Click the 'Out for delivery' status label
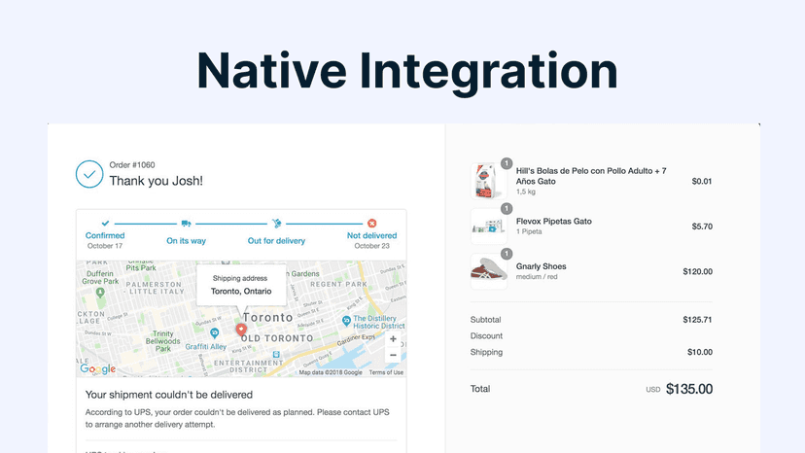 click(276, 240)
